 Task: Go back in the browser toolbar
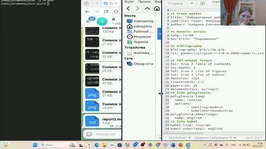coord(87,12)
